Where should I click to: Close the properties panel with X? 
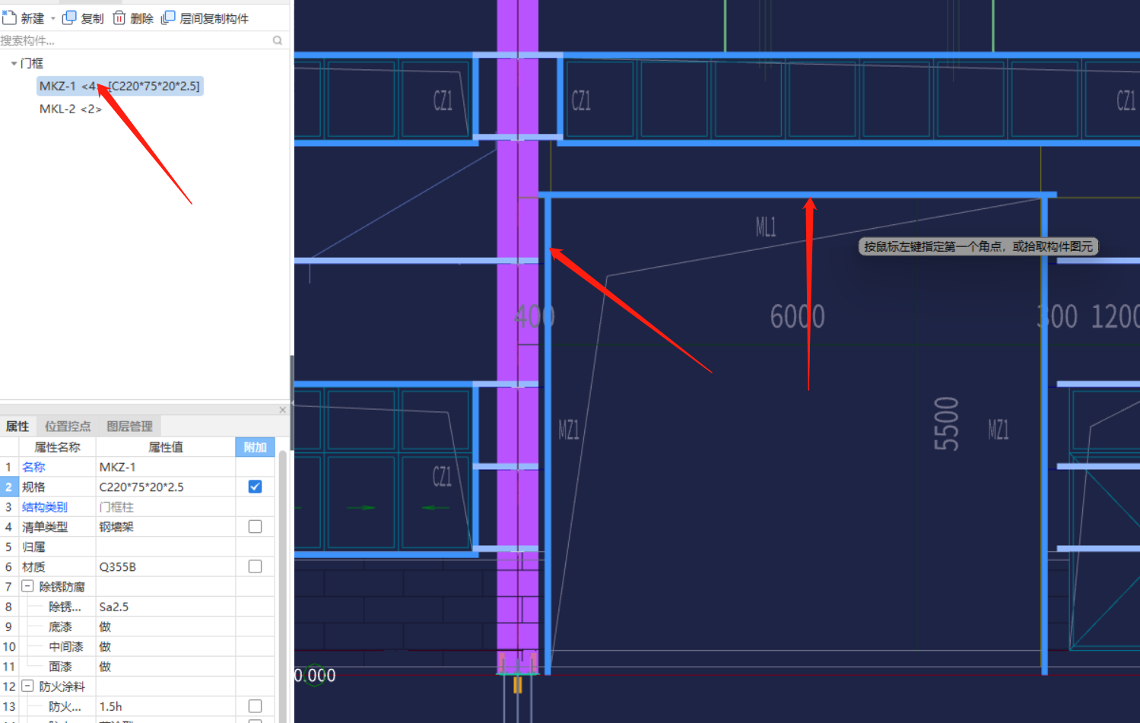[283, 410]
